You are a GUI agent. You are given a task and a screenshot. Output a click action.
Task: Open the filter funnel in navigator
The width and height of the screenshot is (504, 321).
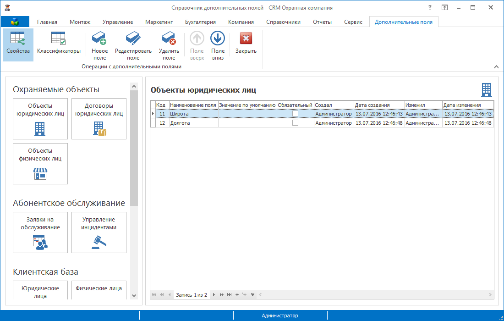click(252, 294)
